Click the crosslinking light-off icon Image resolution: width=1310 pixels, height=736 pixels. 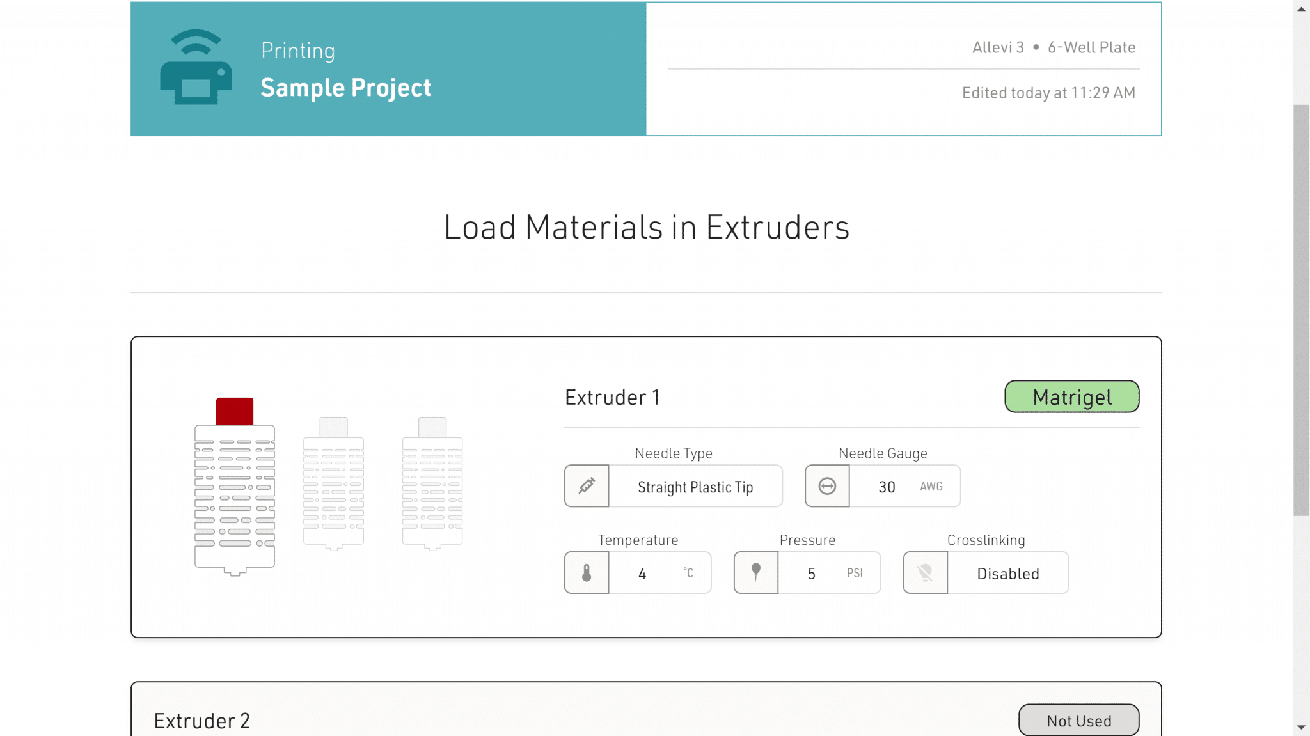tap(926, 573)
